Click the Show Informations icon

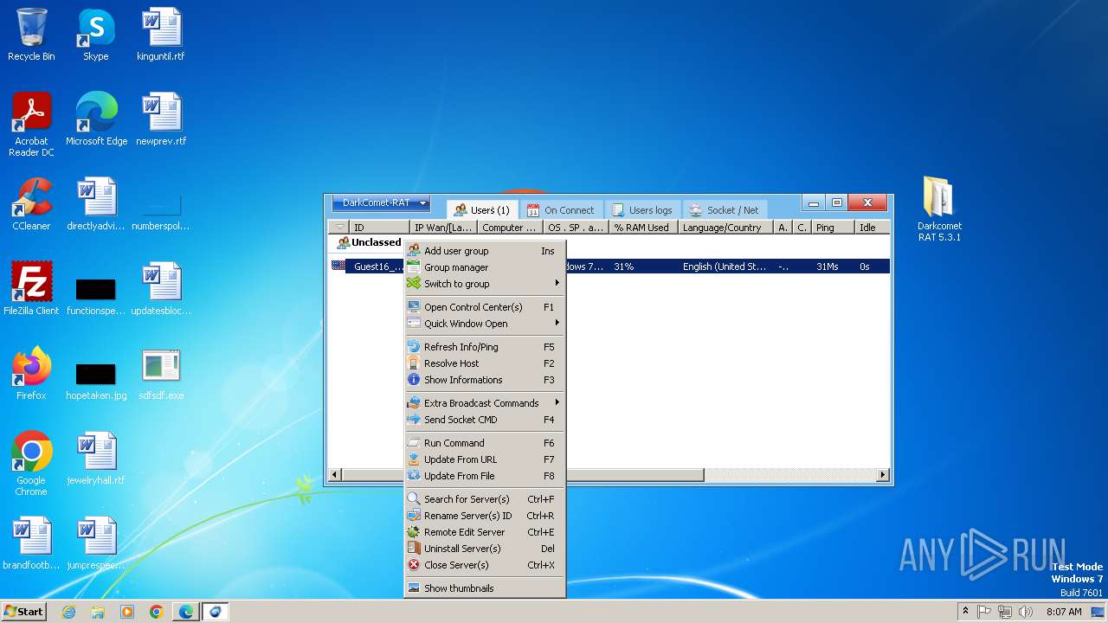(x=414, y=380)
